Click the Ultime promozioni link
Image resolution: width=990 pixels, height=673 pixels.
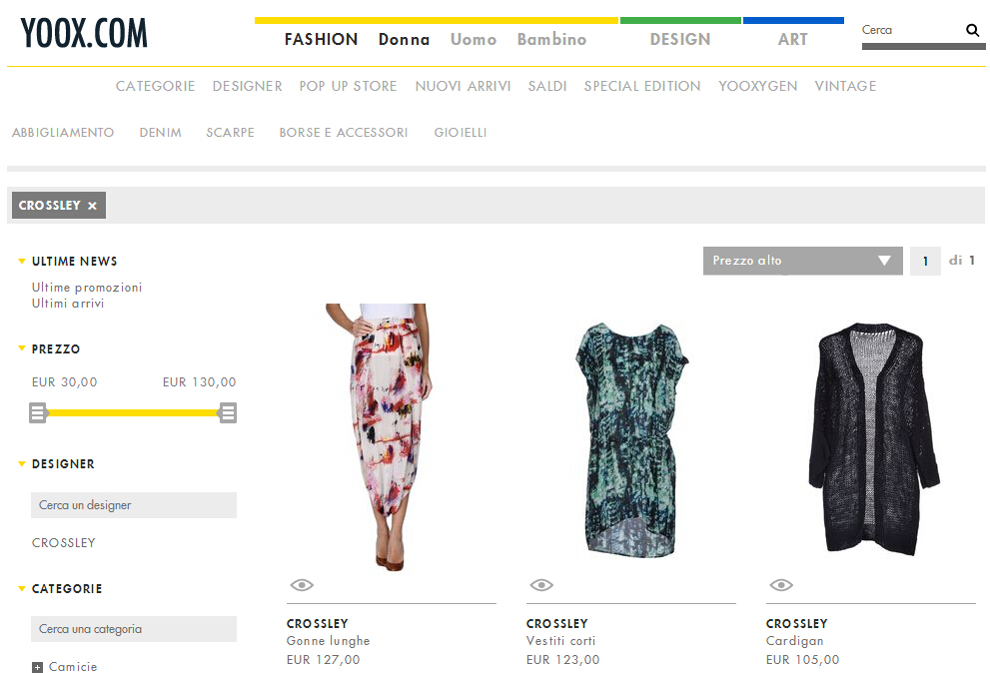pyautogui.click(x=87, y=288)
